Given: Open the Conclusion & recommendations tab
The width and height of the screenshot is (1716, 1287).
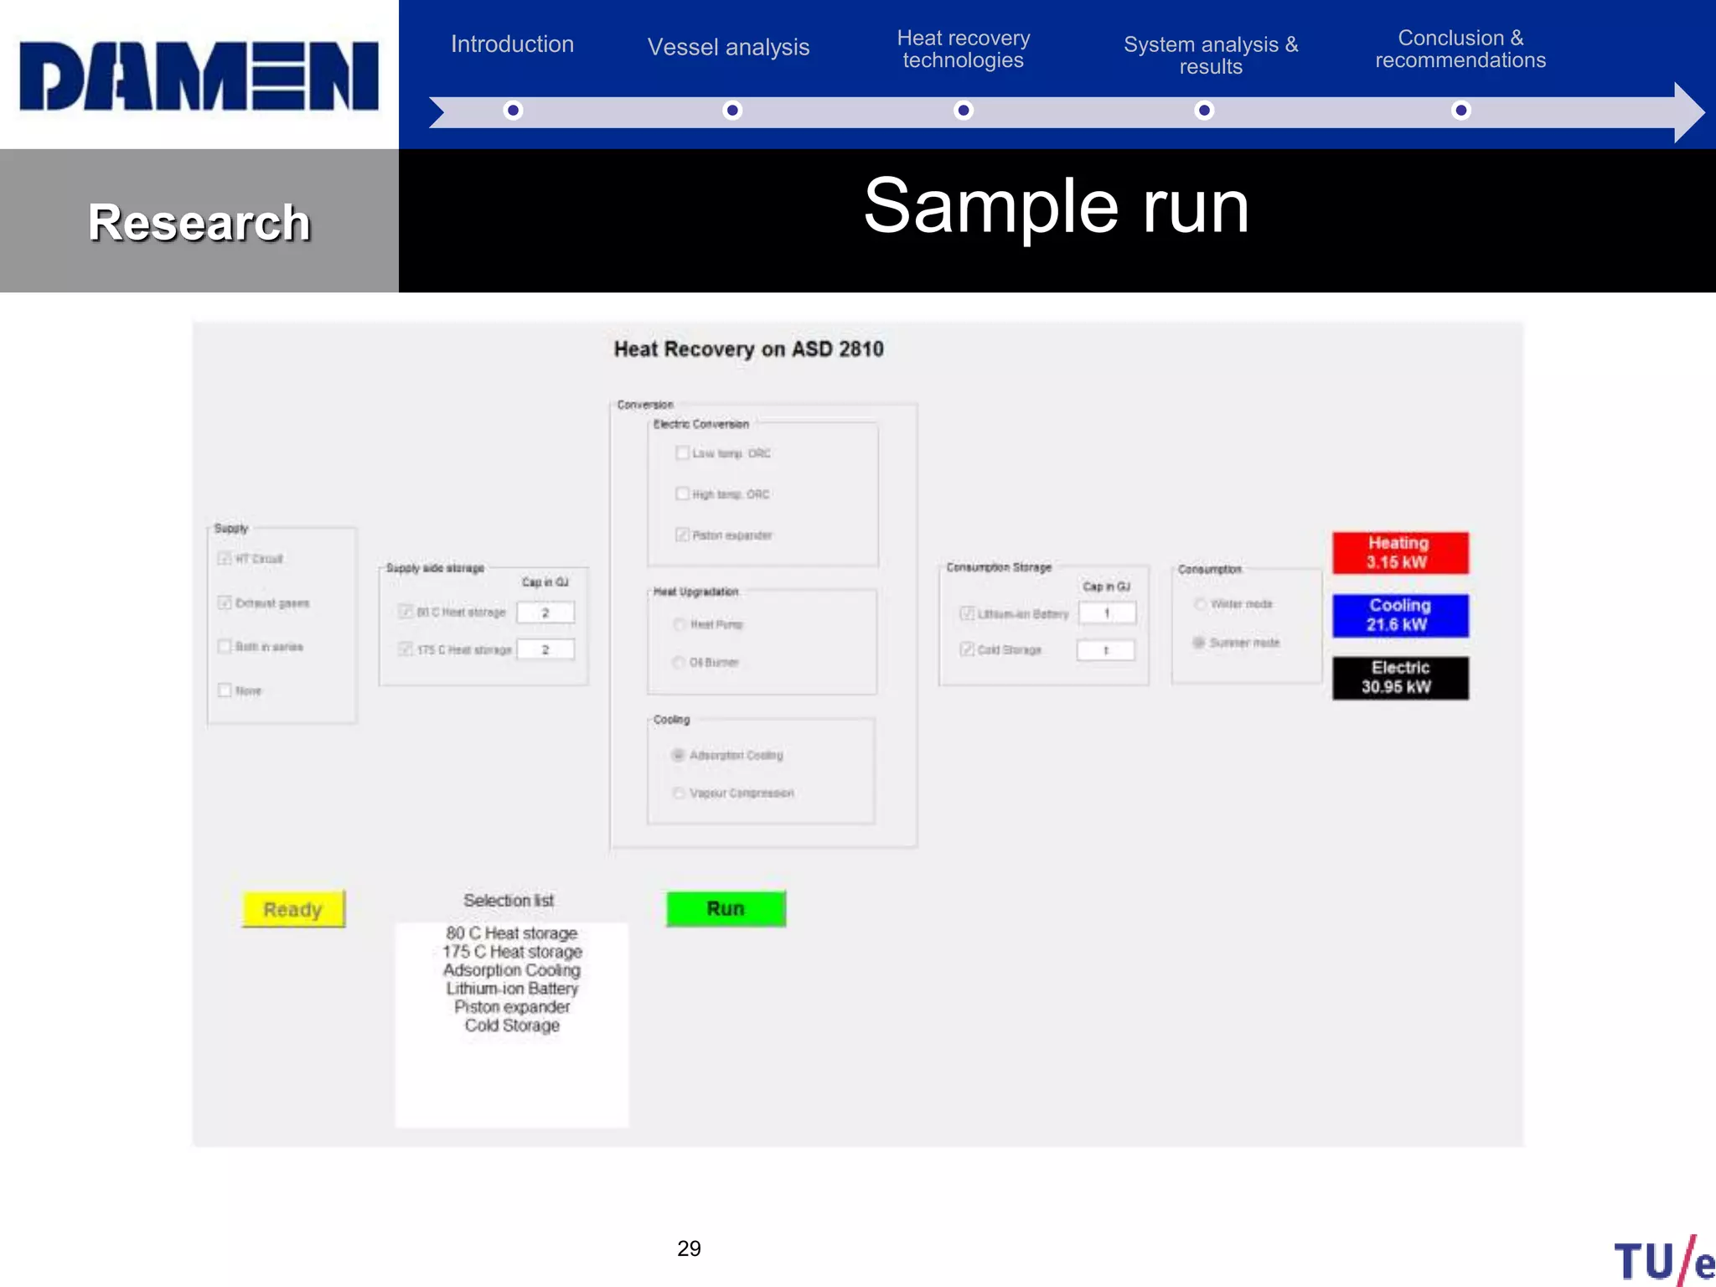Looking at the screenshot, I should pos(1460,49).
